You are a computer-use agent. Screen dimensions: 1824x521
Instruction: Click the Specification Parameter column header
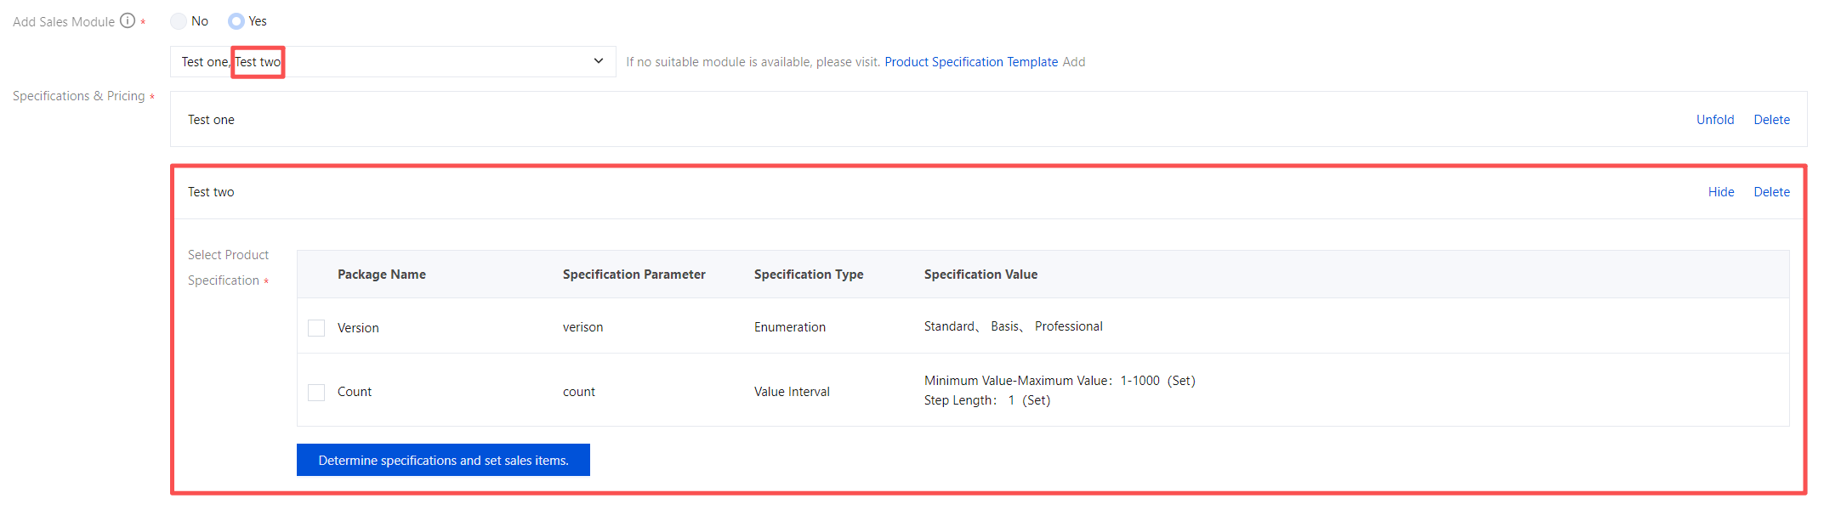634,275
